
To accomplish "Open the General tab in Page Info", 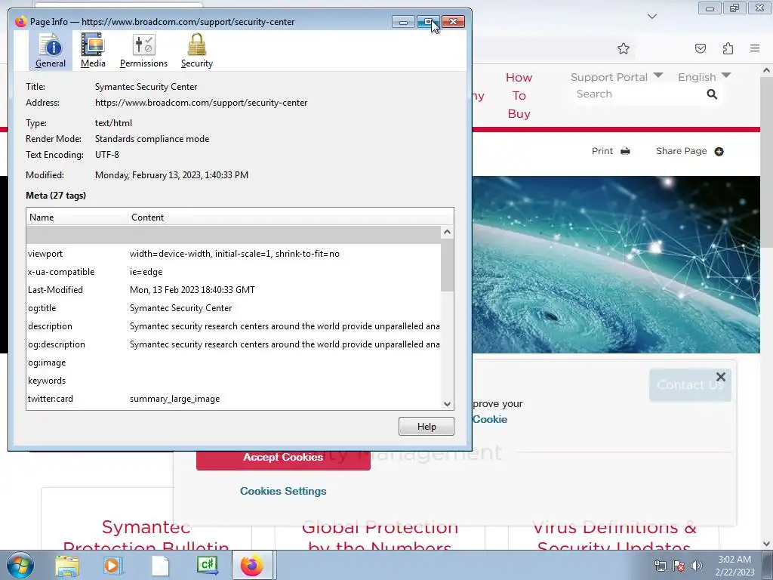I will [51, 51].
